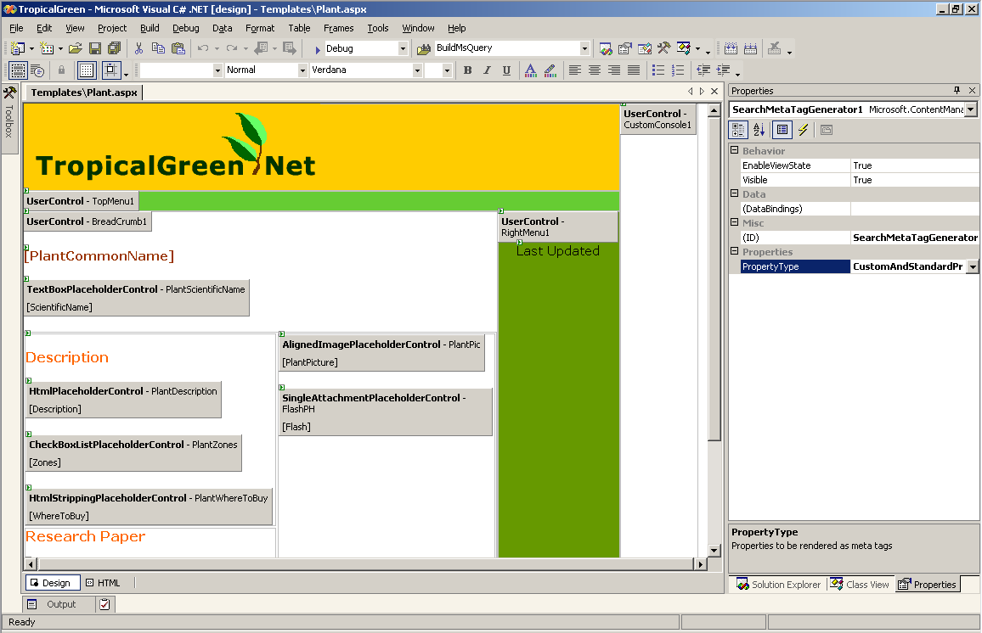Click the EnableViewState value field
Image resolution: width=982 pixels, height=633 pixels.
915,165
